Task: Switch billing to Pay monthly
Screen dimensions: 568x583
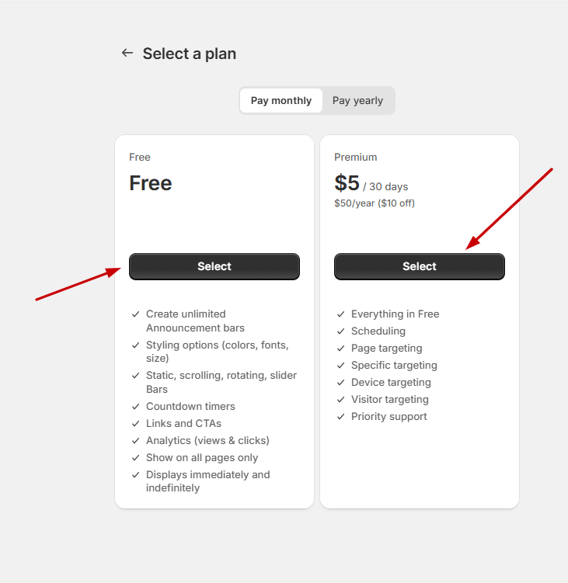Action: (x=281, y=100)
